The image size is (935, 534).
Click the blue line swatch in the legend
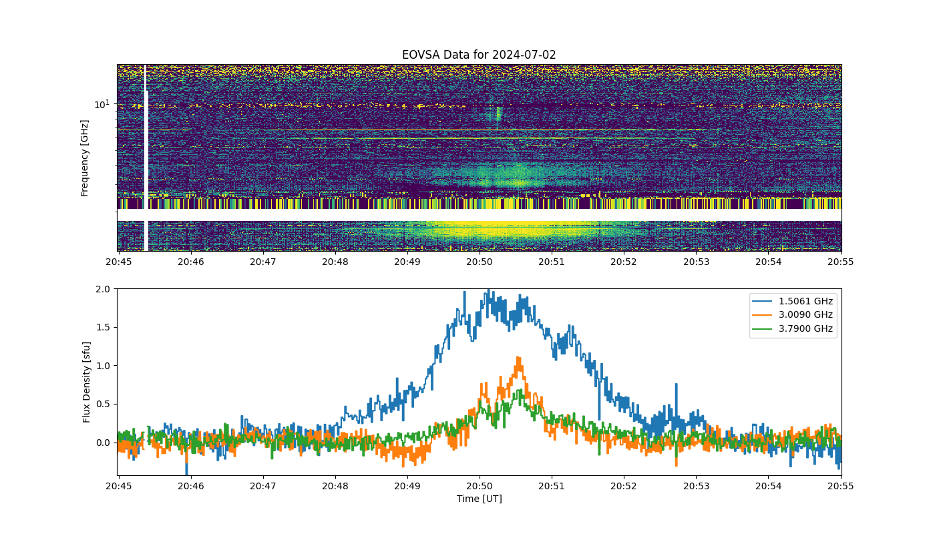[x=762, y=301]
